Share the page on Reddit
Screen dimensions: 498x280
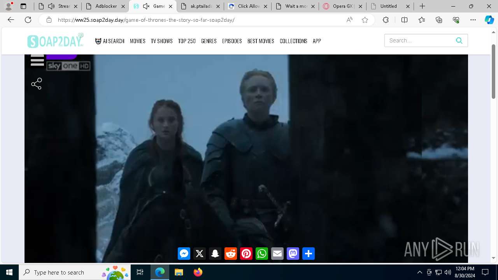pos(231,254)
